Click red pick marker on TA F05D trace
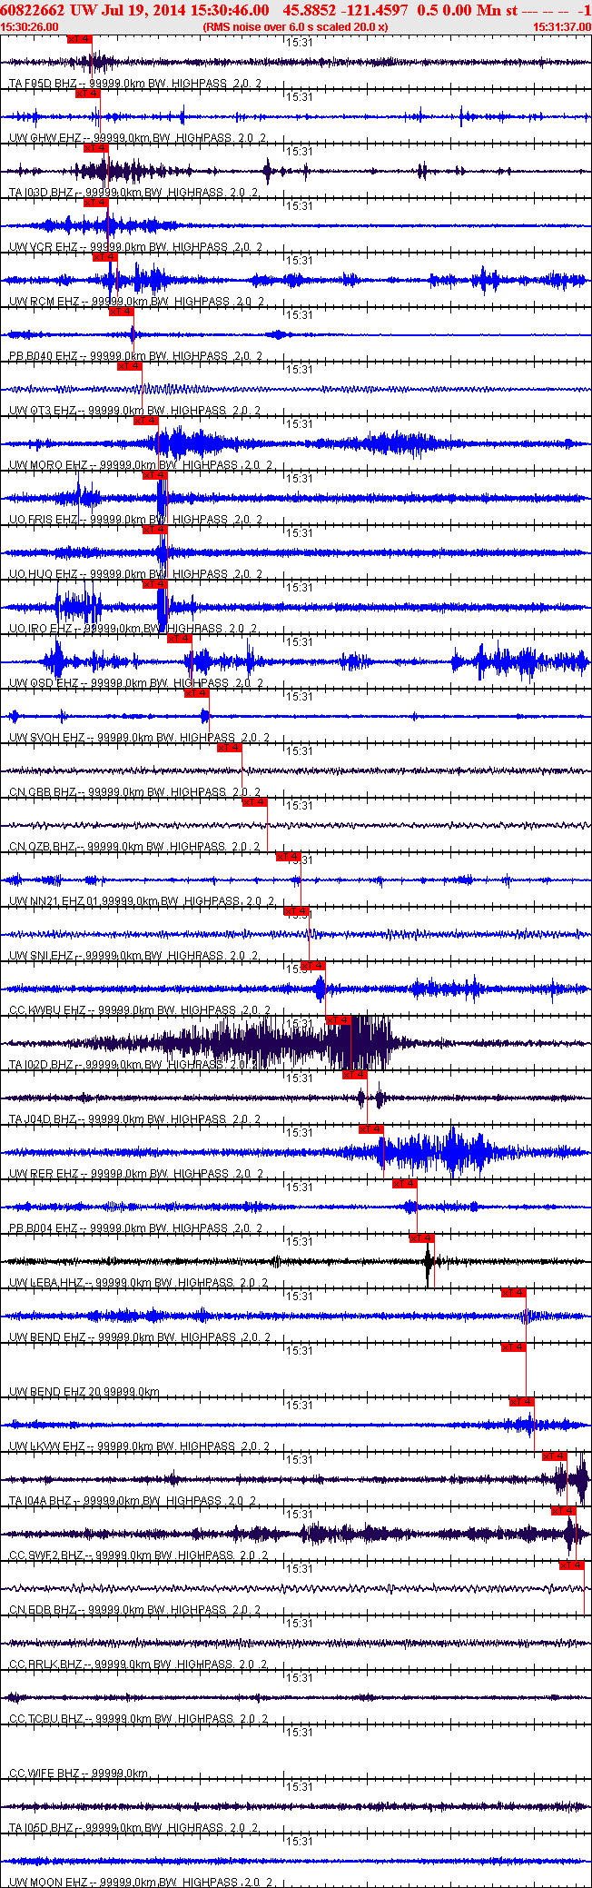This screenshot has width=592, height=1888. (80, 39)
